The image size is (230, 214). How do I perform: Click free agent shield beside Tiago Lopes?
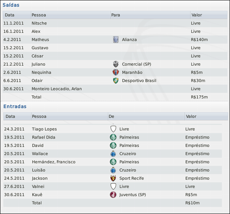113,129
